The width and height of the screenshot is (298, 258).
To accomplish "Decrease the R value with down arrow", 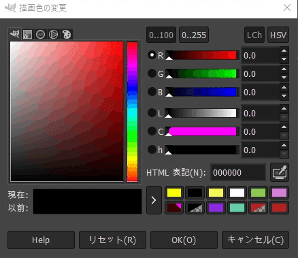I will (x=284, y=59).
